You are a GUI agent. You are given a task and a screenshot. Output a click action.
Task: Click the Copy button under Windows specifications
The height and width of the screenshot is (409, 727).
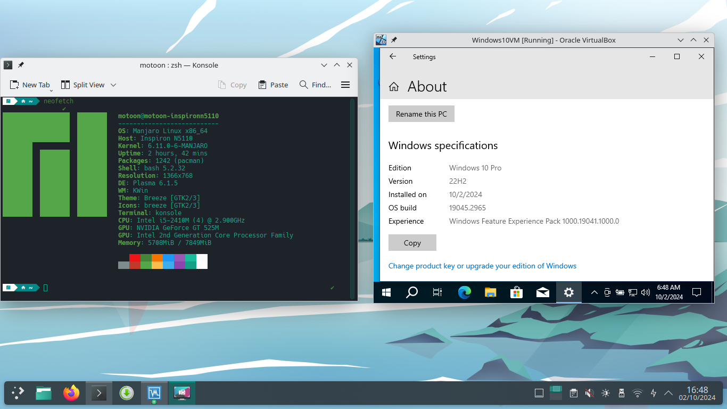click(412, 243)
